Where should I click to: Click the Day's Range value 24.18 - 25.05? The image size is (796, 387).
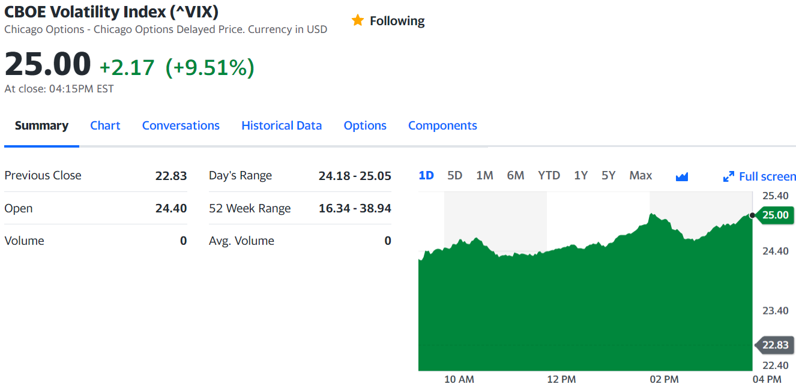coord(355,176)
